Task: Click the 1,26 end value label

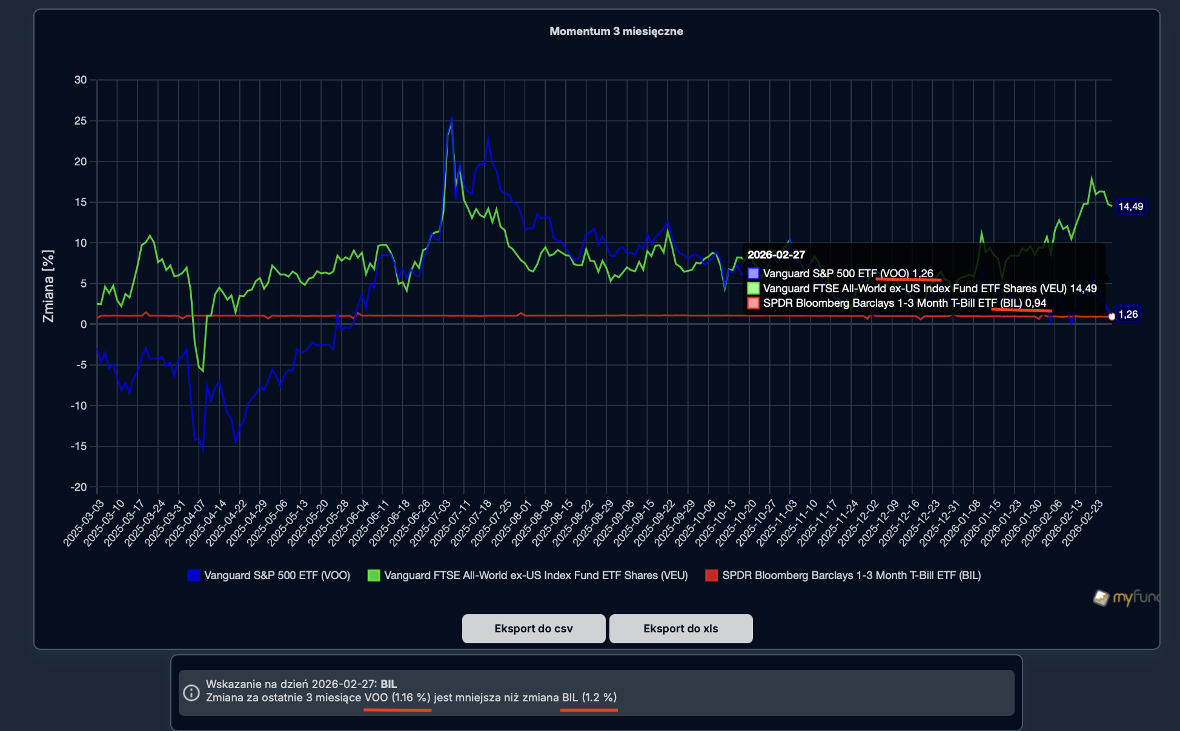Action: point(1128,314)
